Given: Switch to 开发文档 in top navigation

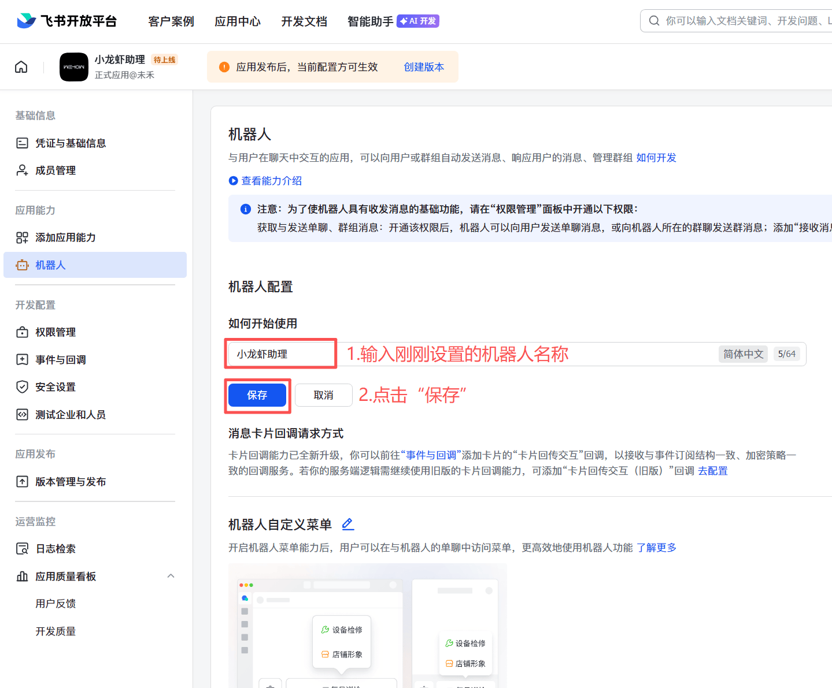Looking at the screenshot, I should (304, 21).
